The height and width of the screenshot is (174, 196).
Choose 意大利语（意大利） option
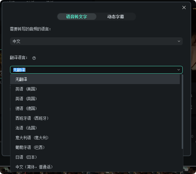[95, 138]
